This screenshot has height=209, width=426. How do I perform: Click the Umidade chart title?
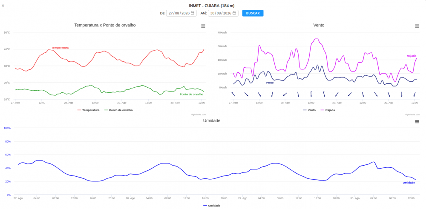click(x=212, y=120)
